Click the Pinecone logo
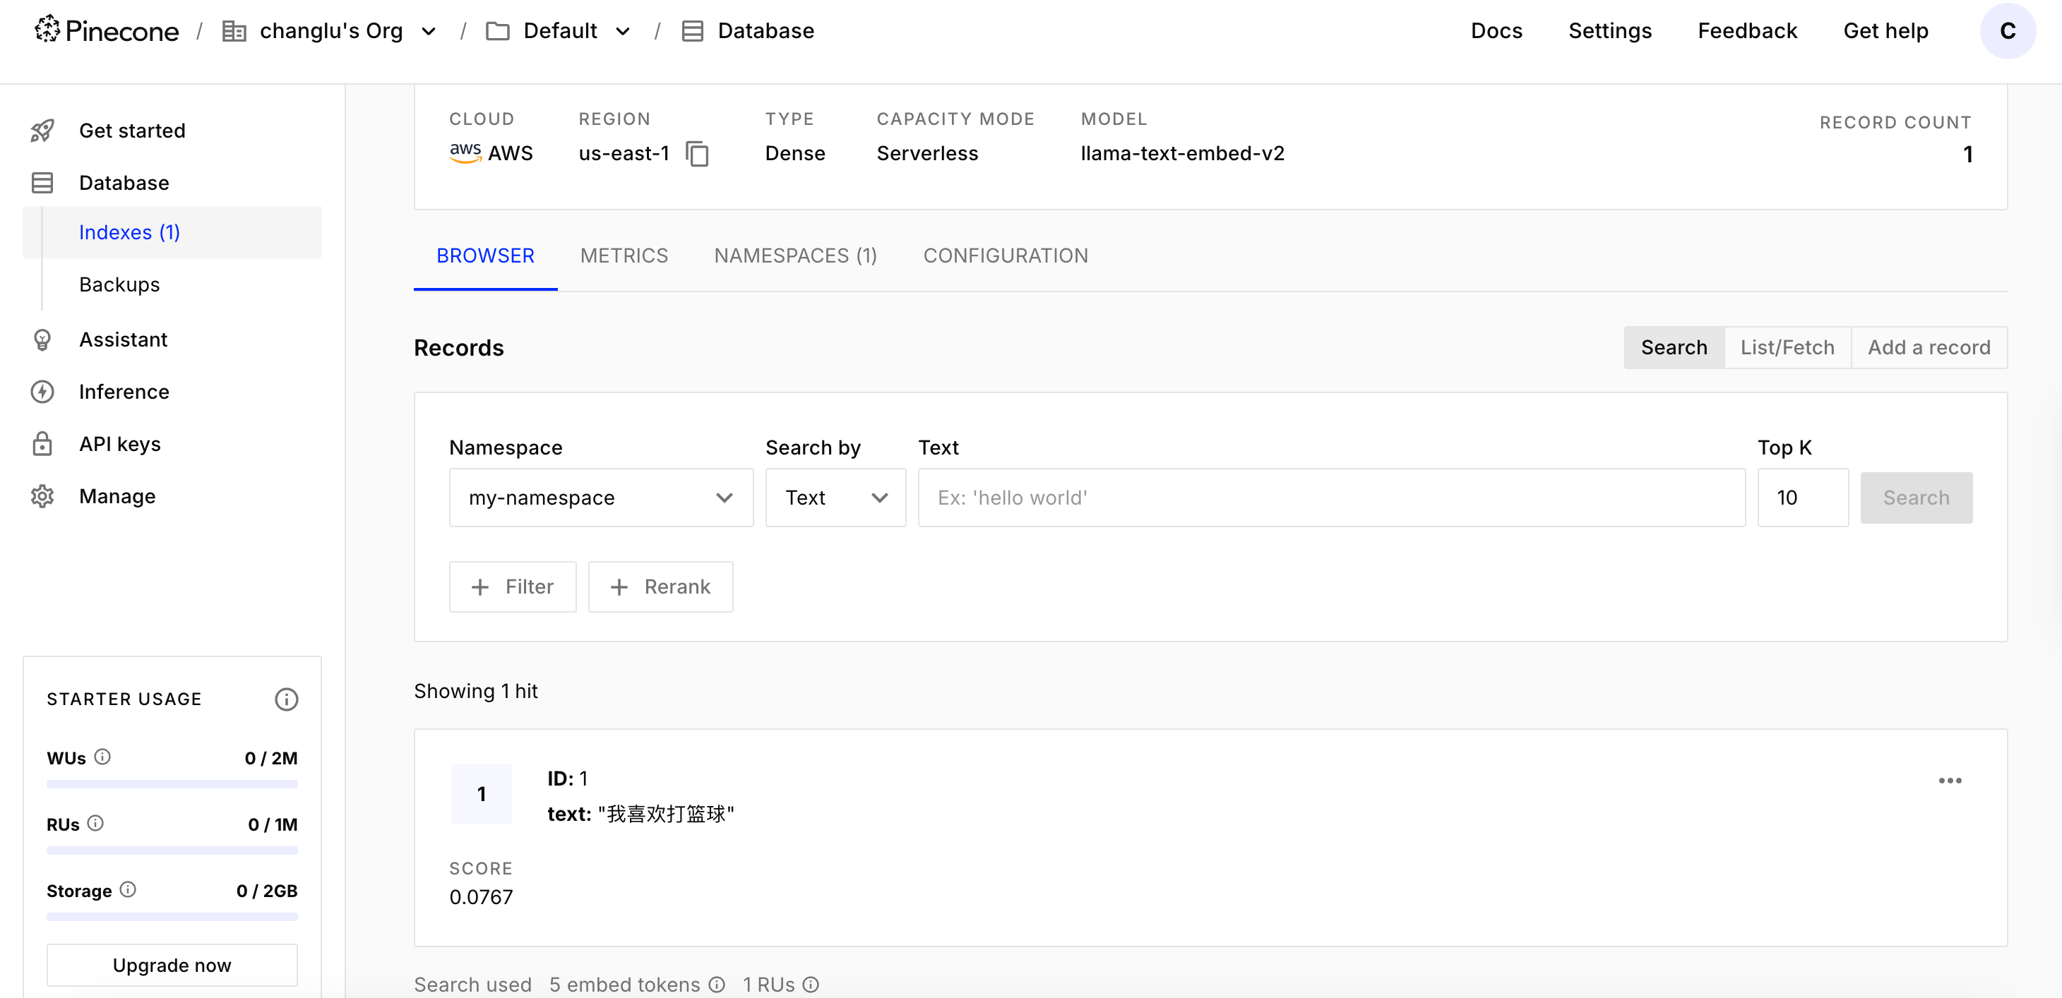The height and width of the screenshot is (998, 2062). [107, 30]
